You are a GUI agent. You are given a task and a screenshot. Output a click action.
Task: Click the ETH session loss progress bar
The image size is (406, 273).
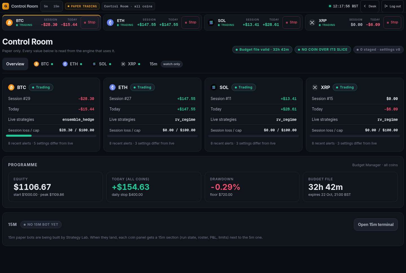tap(152, 136)
